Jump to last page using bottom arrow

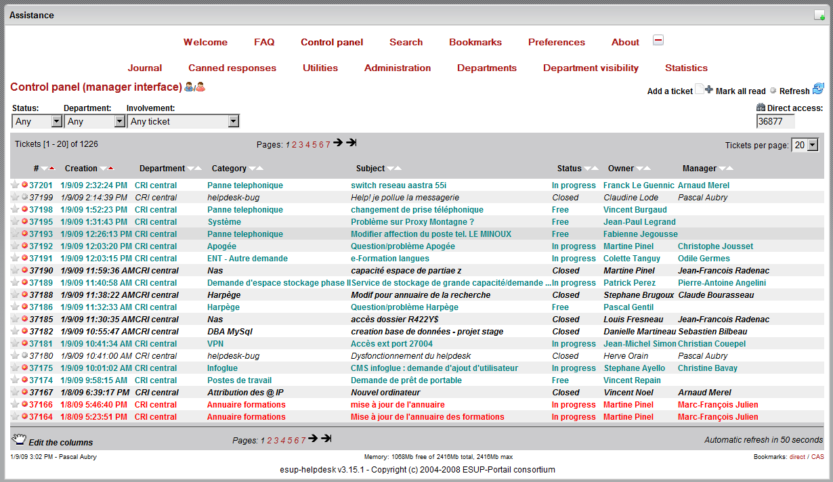[326, 439]
